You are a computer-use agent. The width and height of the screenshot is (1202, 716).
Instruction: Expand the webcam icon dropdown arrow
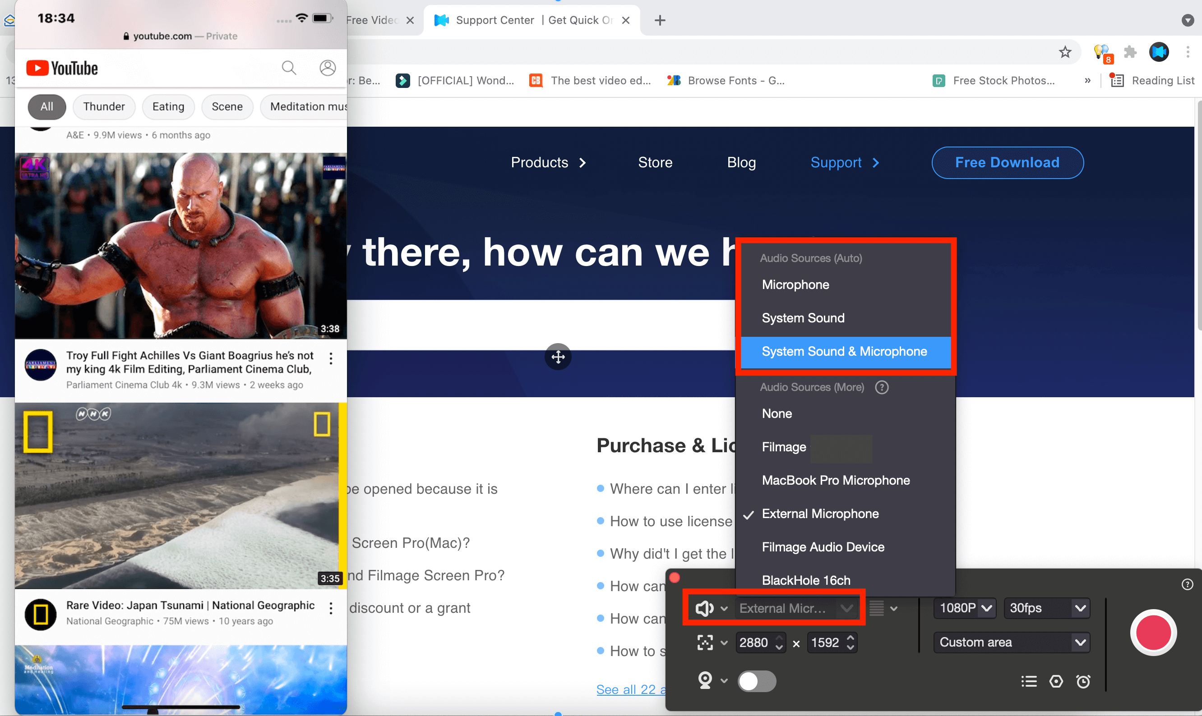point(724,681)
